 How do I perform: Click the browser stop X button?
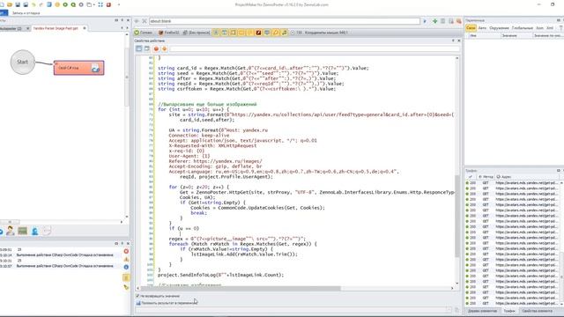(x=145, y=21)
